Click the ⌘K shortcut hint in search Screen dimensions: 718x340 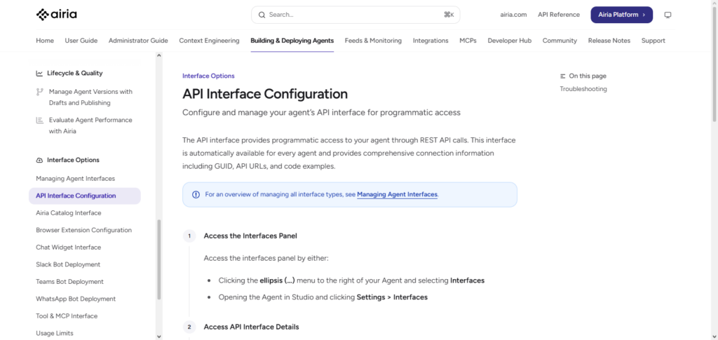449,15
